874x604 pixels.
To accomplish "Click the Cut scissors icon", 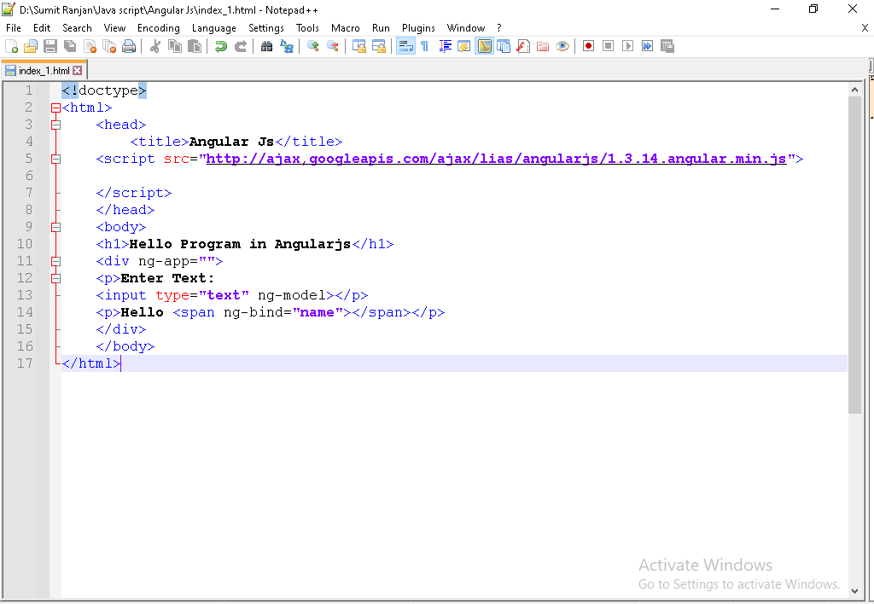I will 155,46.
